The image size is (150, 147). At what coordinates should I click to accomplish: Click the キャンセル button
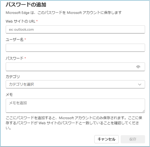pyautogui.click(x=106, y=139)
